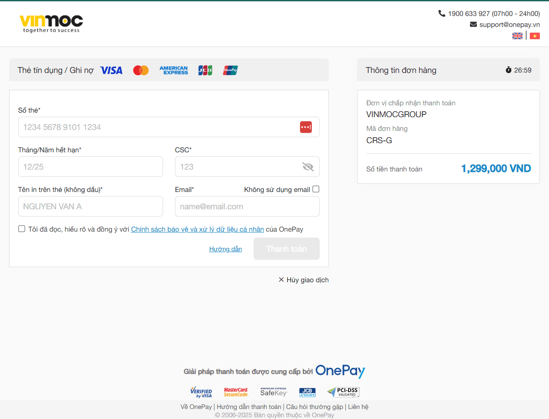
Task: Click the Vinmoc logo
Action: pos(51,24)
